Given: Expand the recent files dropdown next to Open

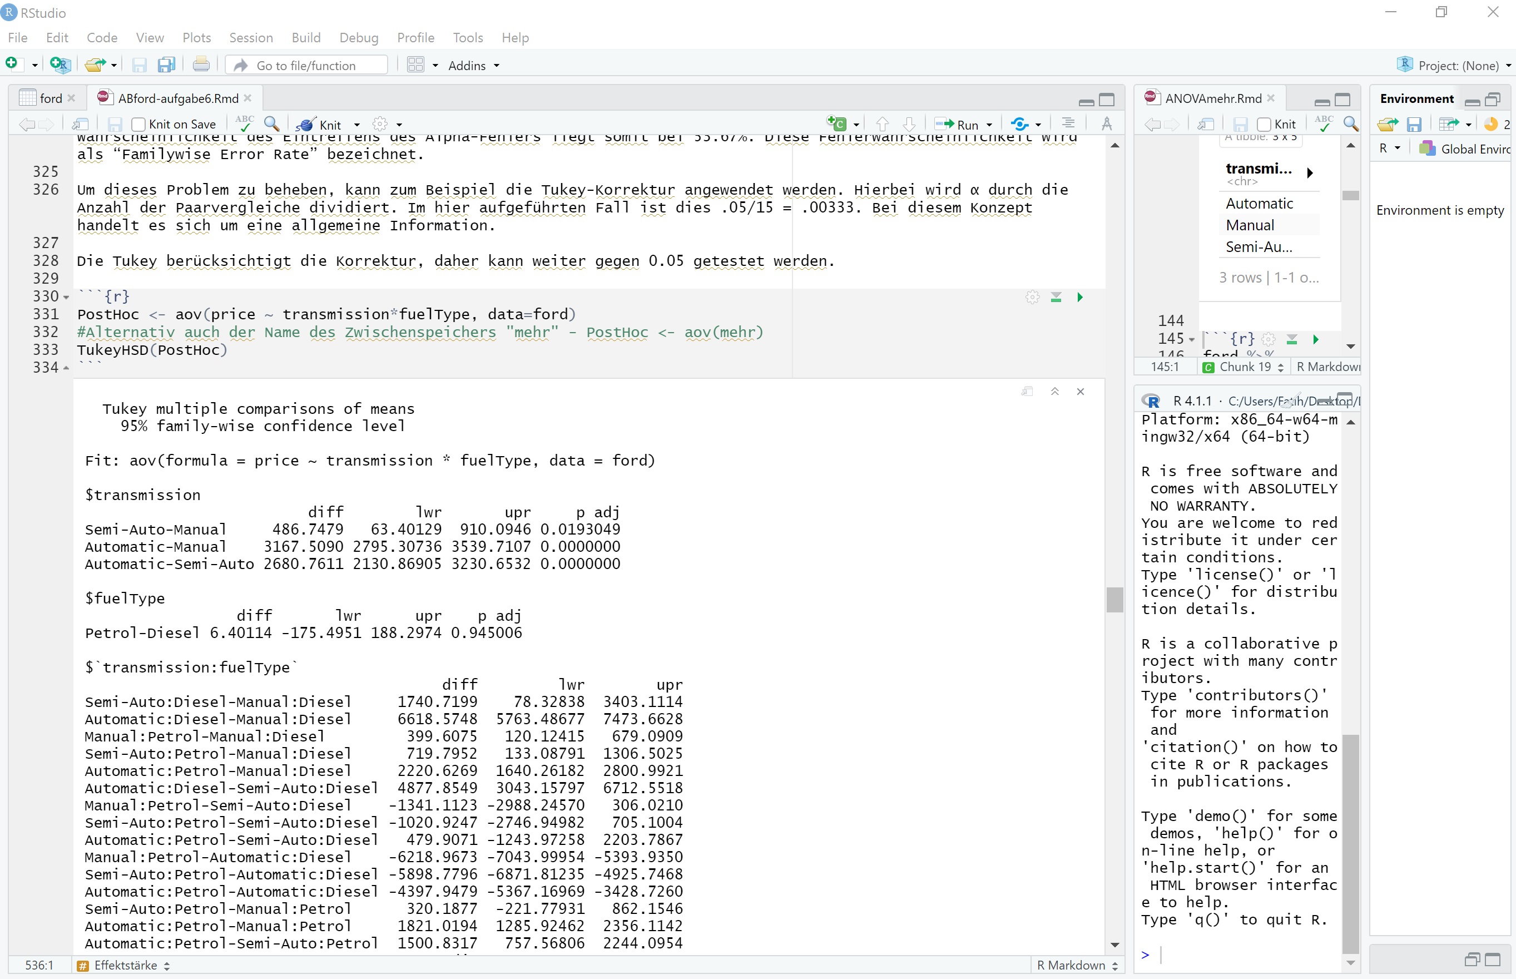Looking at the screenshot, I should (x=115, y=65).
